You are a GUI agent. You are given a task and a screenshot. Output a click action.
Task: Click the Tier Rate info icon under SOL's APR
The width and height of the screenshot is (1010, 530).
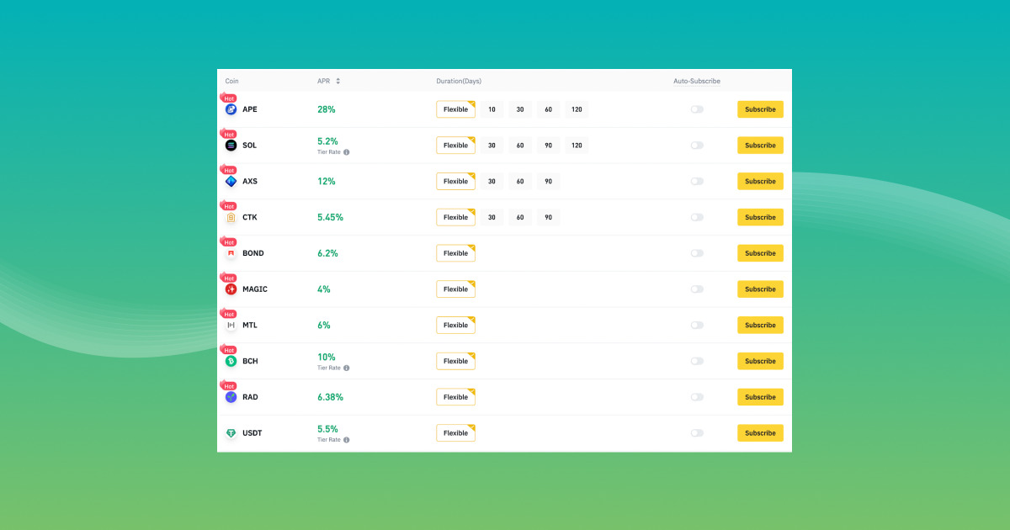click(345, 151)
